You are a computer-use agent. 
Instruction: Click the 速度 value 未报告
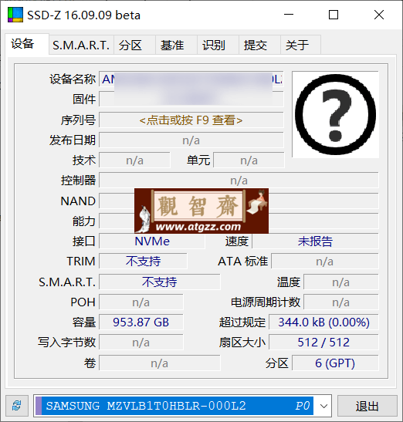pos(315,241)
